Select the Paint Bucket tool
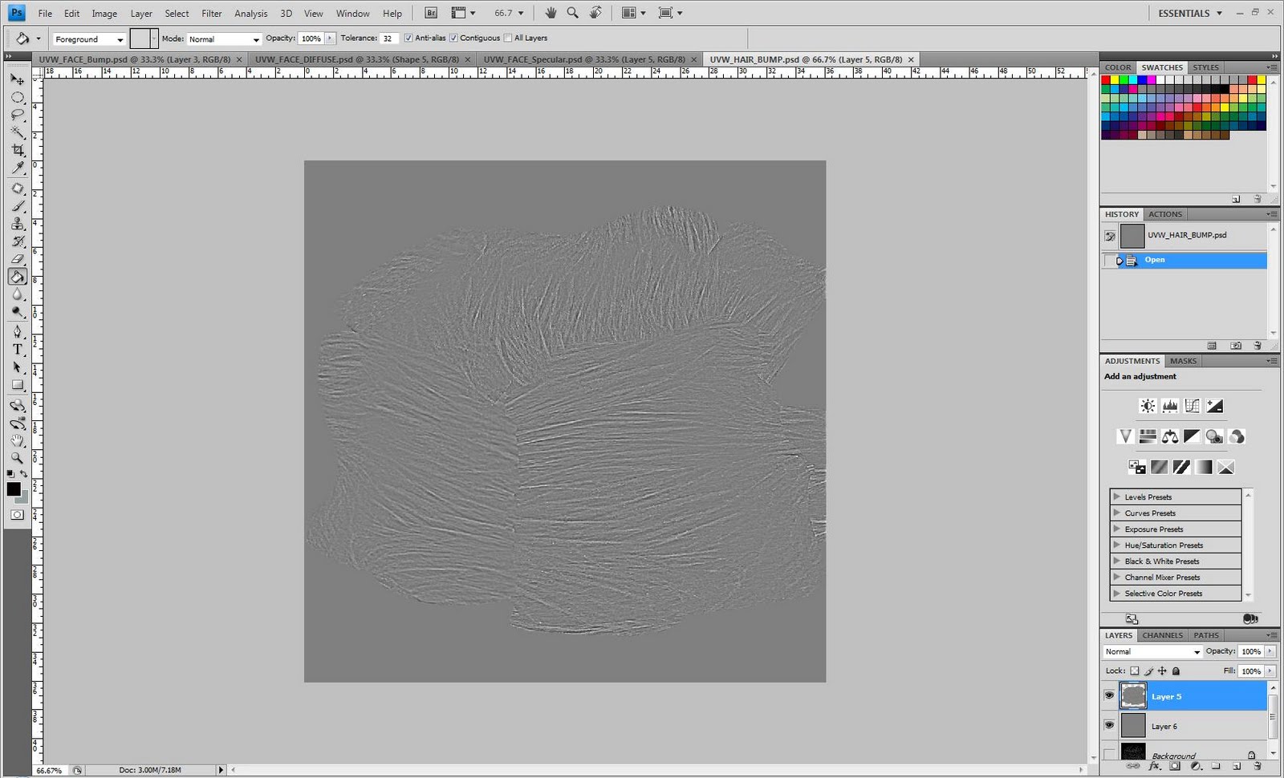This screenshot has width=1284, height=778. click(17, 277)
